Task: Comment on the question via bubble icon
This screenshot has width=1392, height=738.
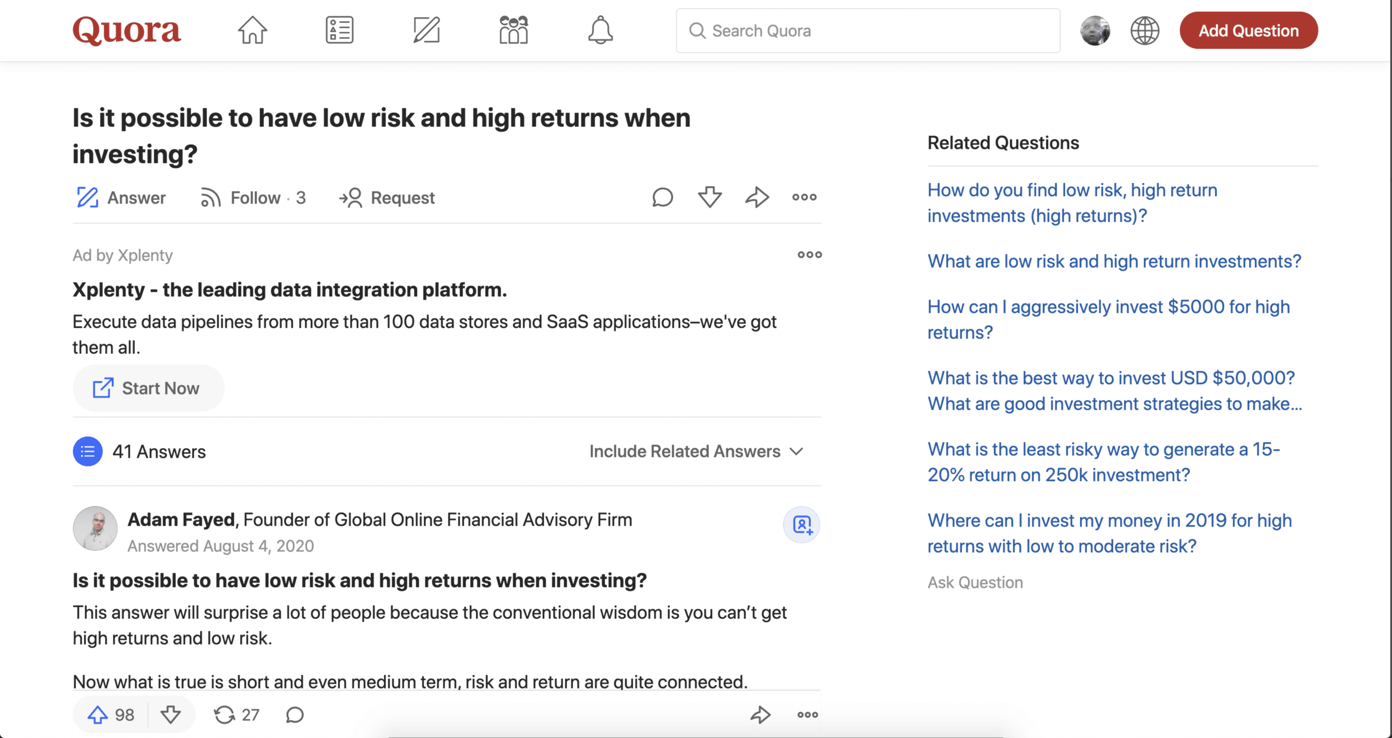Action: [x=663, y=197]
